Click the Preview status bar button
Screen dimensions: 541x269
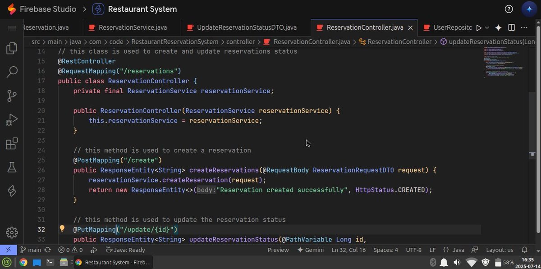(x=278, y=250)
